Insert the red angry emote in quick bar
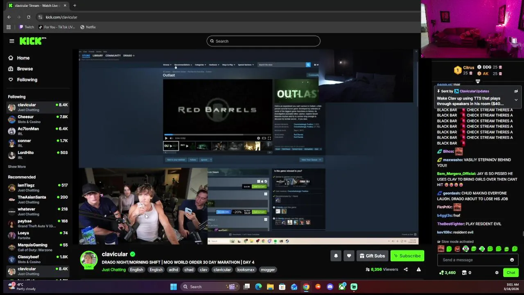This screenshot has height=295, width=524. tap(457, 249)
